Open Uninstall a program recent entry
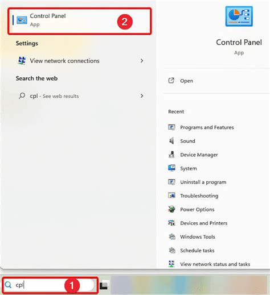The height and width of the screenshot is (295, 270). point(203,182)
